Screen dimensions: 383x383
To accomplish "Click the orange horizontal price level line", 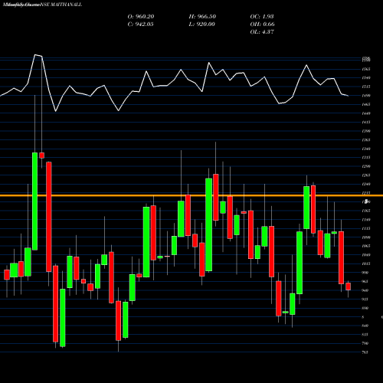I will click(191, 195).
